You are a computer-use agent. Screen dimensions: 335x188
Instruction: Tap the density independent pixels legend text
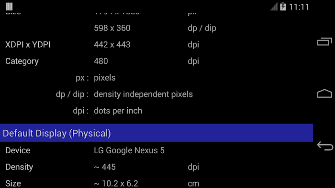[143, 94]
